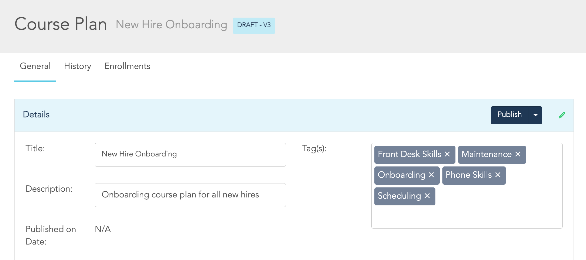Click the Title input field

tap(190, 154)
